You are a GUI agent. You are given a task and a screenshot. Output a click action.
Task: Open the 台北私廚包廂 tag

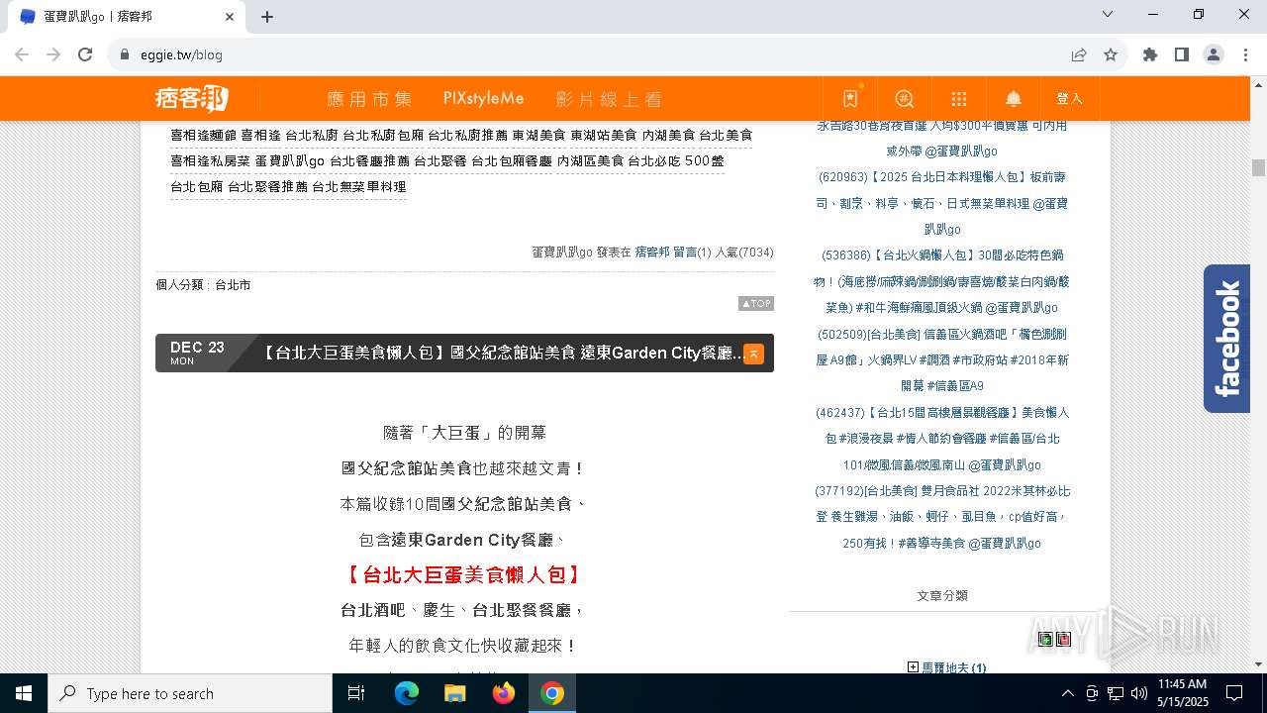coord(383,135)
